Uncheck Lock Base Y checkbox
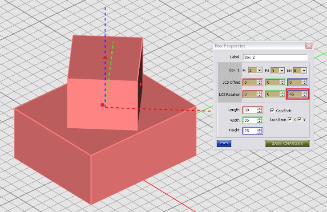 300,119
